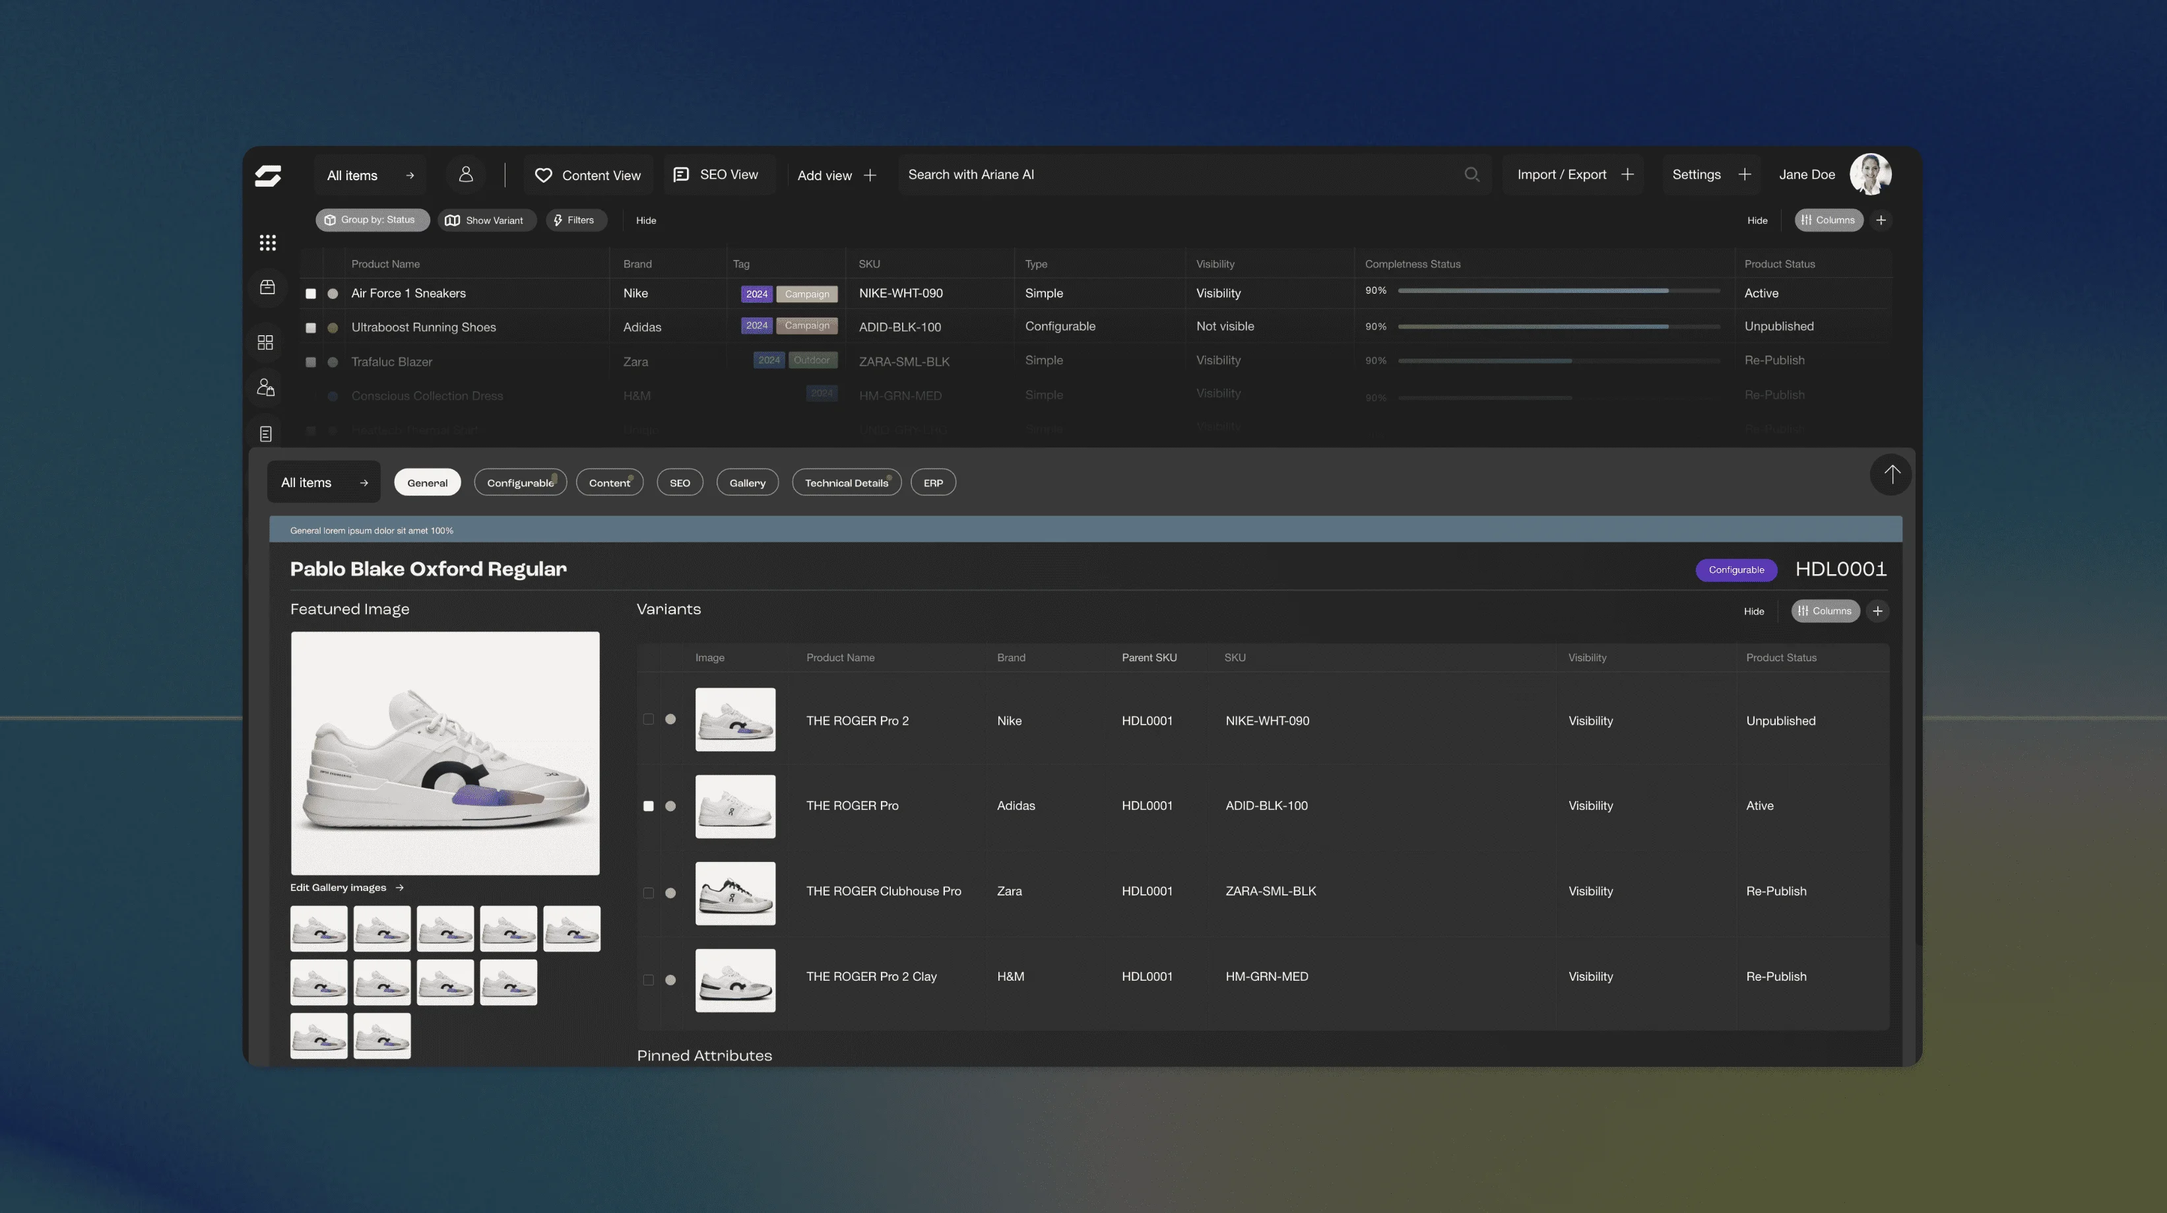The height and width of the screenshot is (1213, 2167).
Task: Open the apps grid icon in the sidebar
Action: [267, 242]
